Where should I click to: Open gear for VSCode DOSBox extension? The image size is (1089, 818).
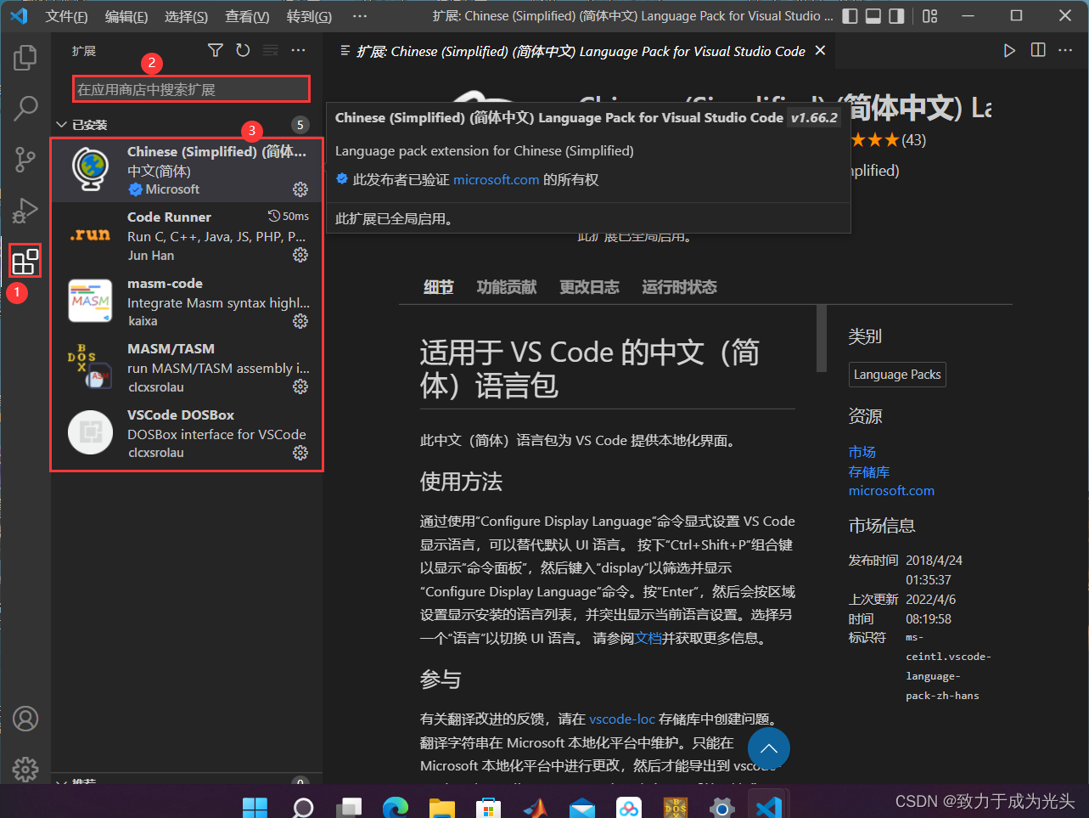pos(300,453)
